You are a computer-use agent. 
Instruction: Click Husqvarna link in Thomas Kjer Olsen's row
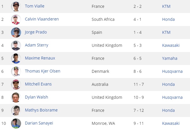172,71
